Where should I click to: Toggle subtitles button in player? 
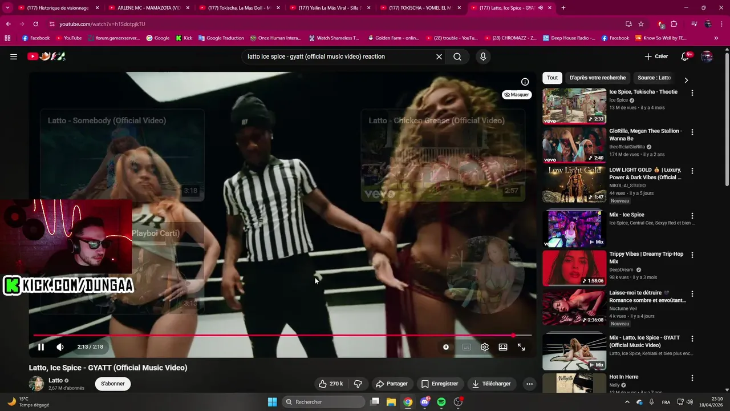pos(467,347)
